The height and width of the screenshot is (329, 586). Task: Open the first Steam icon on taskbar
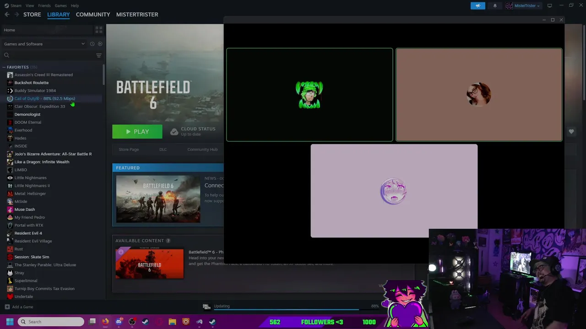pyautogui.click(x=145, y=322)
